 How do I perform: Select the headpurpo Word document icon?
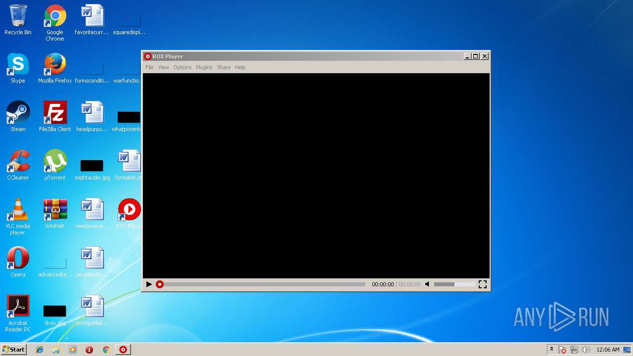click(x=92, y=117)
